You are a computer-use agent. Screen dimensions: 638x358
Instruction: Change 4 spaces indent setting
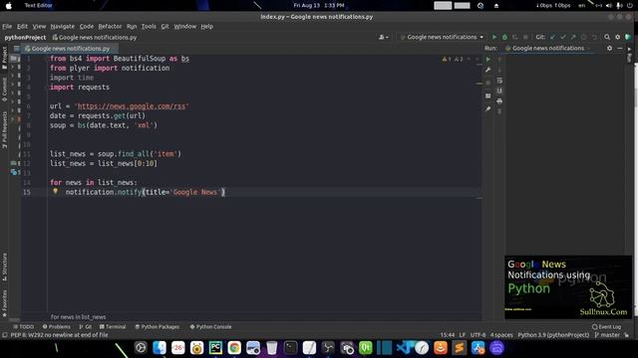501,335
